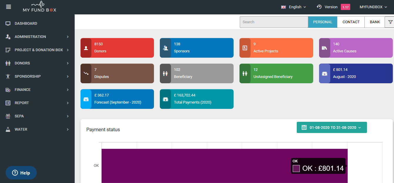The width and height of the screenshot is (394, 183).
Task: Click the Administration user-lock icon
Action: click(8, 37)
